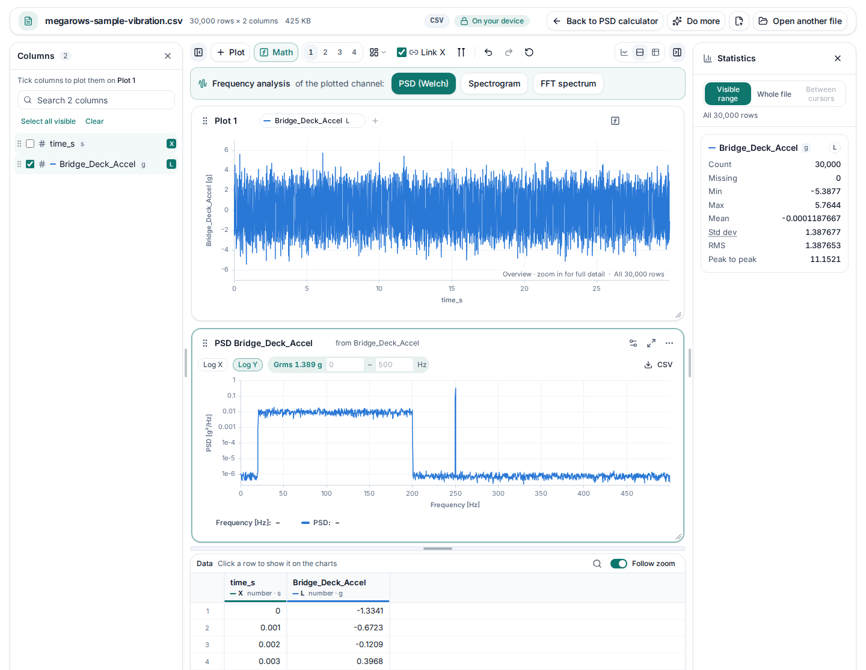Expand PSD chart to fullscreen

(x=651, y=343)
